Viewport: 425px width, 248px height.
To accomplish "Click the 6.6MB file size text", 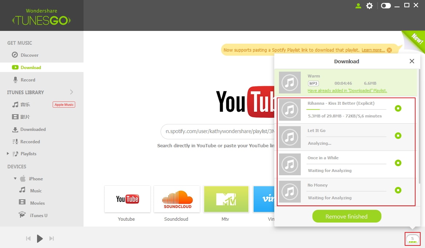I will tap(370, 83).
